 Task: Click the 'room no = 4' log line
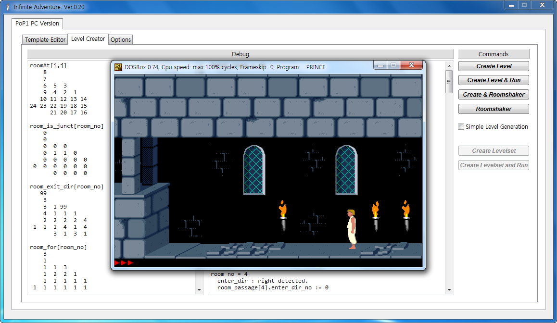click(229, 274)
